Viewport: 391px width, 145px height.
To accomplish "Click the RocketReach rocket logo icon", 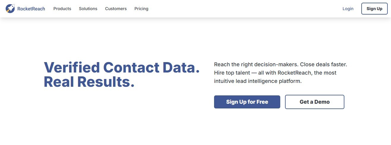I will pyautogui.click(x=10, y=9).
